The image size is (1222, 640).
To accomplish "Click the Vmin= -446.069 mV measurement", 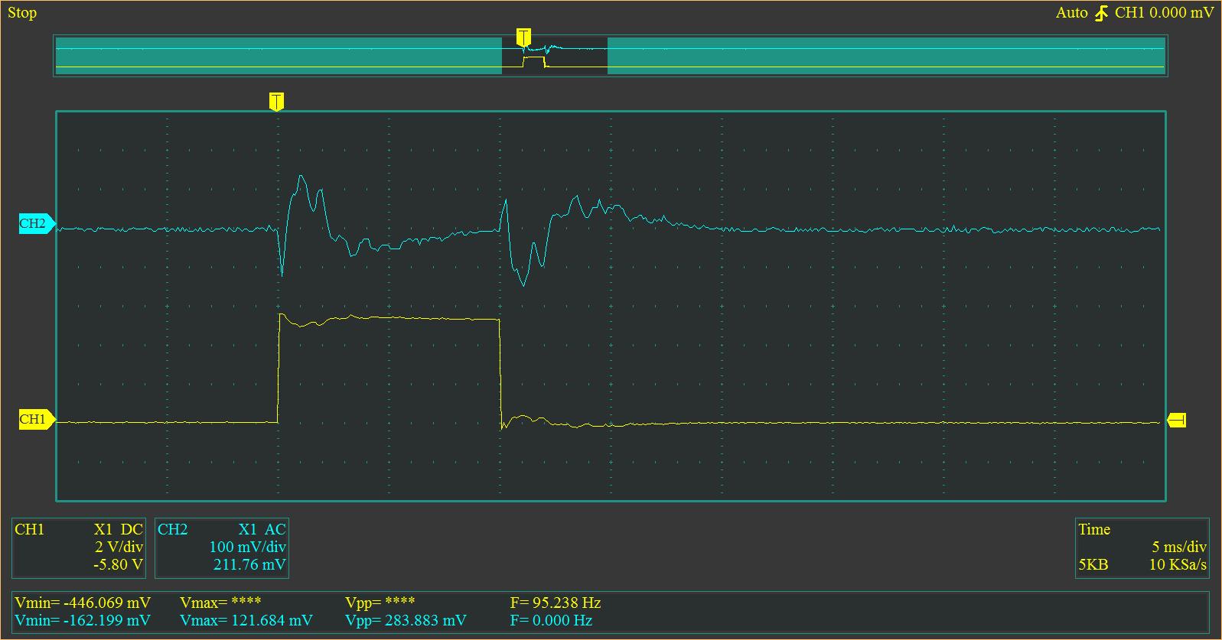I will pyautogui.click(x=83, y=603).
